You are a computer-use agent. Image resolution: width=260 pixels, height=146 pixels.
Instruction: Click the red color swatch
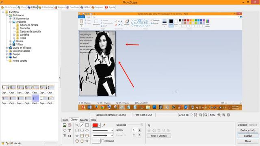95,125
